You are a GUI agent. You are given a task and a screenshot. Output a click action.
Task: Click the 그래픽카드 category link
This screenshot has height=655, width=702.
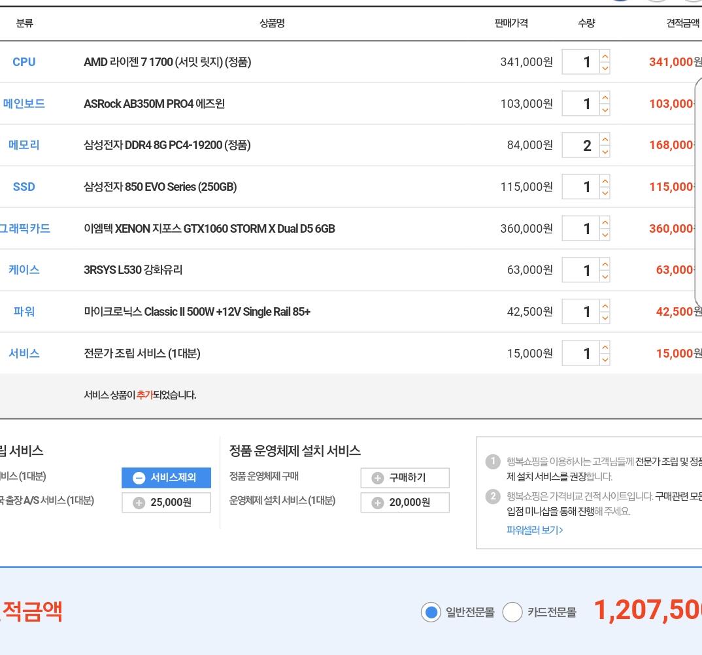[25, 228]
